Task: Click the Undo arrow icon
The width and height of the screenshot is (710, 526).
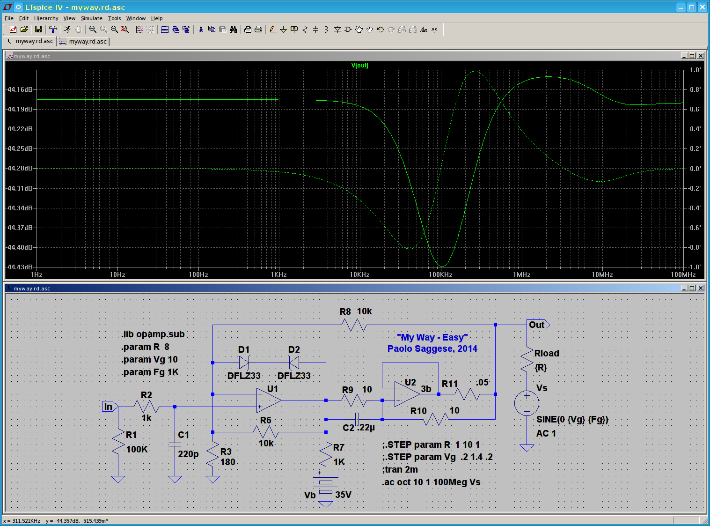Action: [380, 30]
